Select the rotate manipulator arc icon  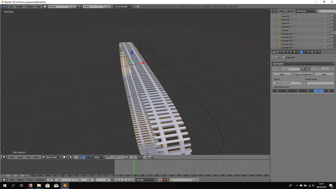(87, 157)
